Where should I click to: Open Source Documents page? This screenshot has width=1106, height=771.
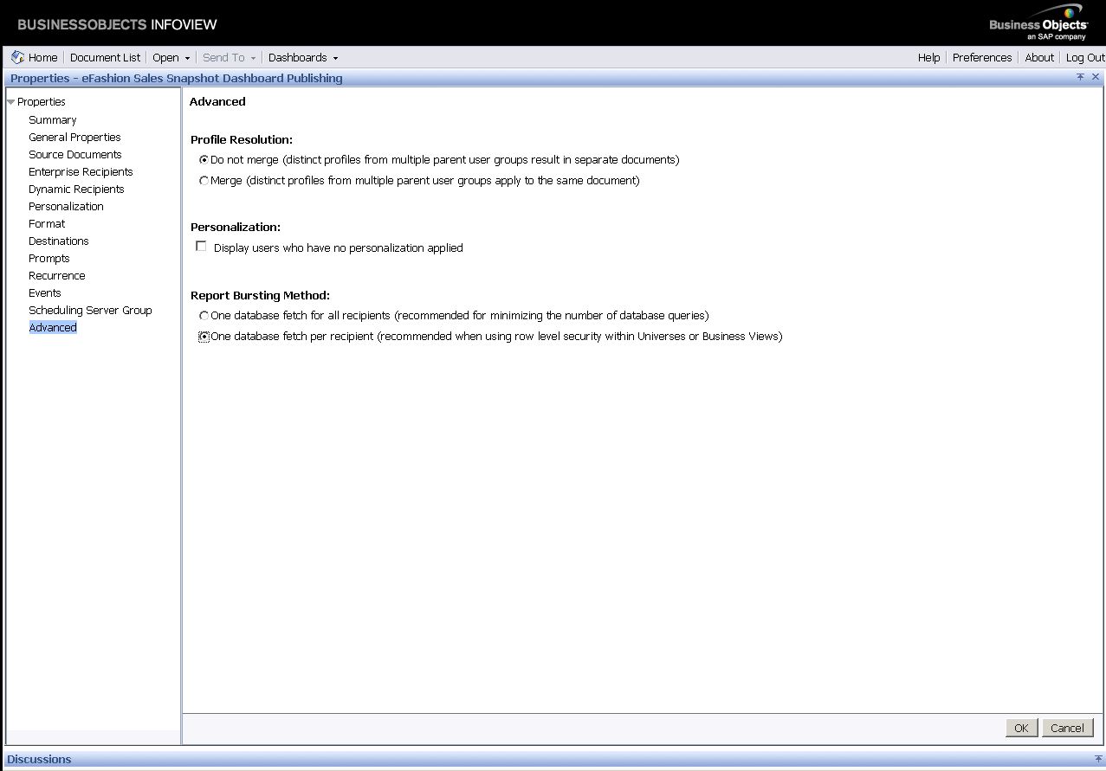click(x=75, y=155)
